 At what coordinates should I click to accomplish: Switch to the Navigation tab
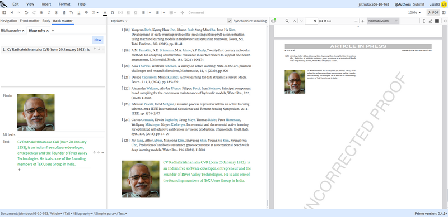8,21
